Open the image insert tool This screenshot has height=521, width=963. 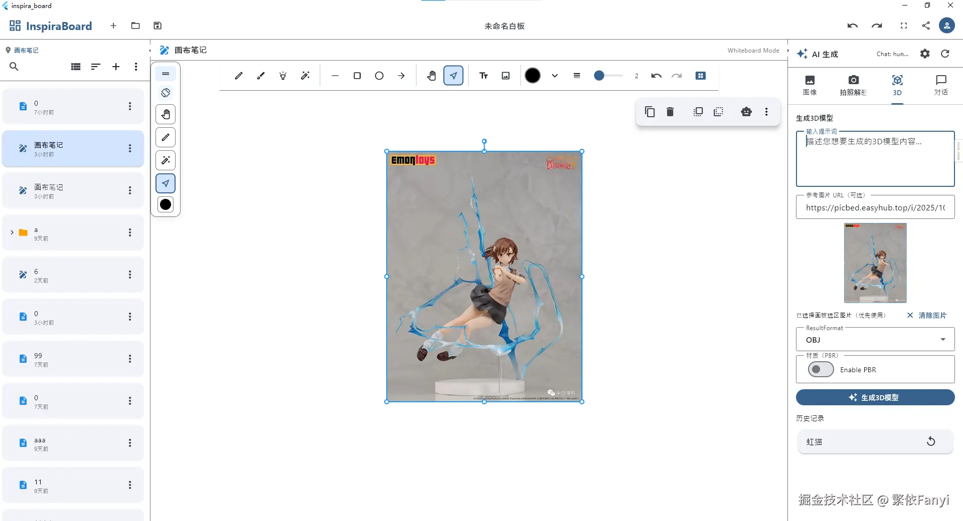pos(506,76)
